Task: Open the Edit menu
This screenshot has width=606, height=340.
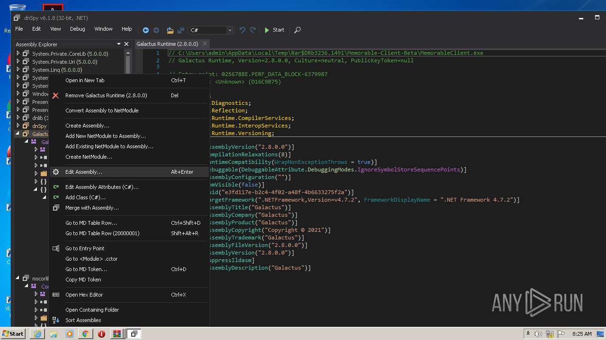Action: 36,29
